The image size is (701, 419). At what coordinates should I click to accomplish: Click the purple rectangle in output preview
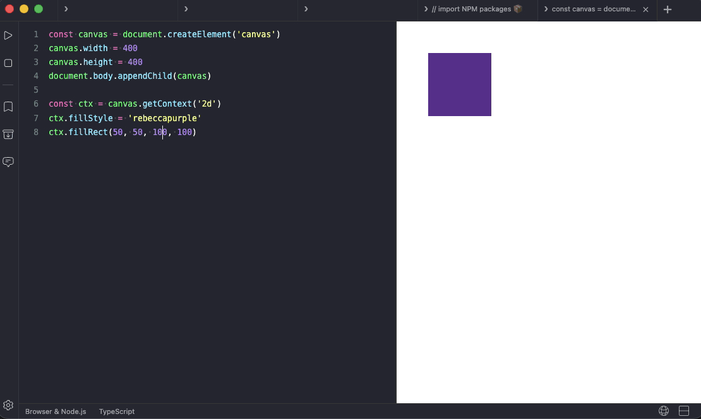460,85
